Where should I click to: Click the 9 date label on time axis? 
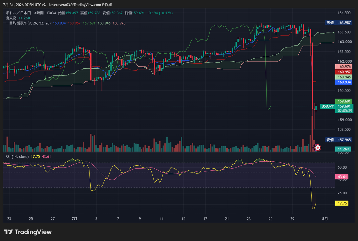point(140,219)
